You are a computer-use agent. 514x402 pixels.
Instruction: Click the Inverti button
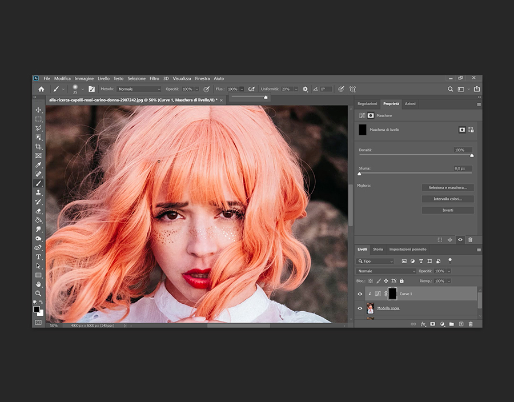click(x=448, y=210)
